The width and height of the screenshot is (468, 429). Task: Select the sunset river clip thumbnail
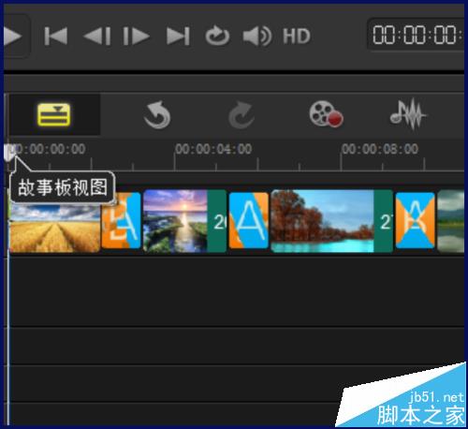(x=184, y=221)
